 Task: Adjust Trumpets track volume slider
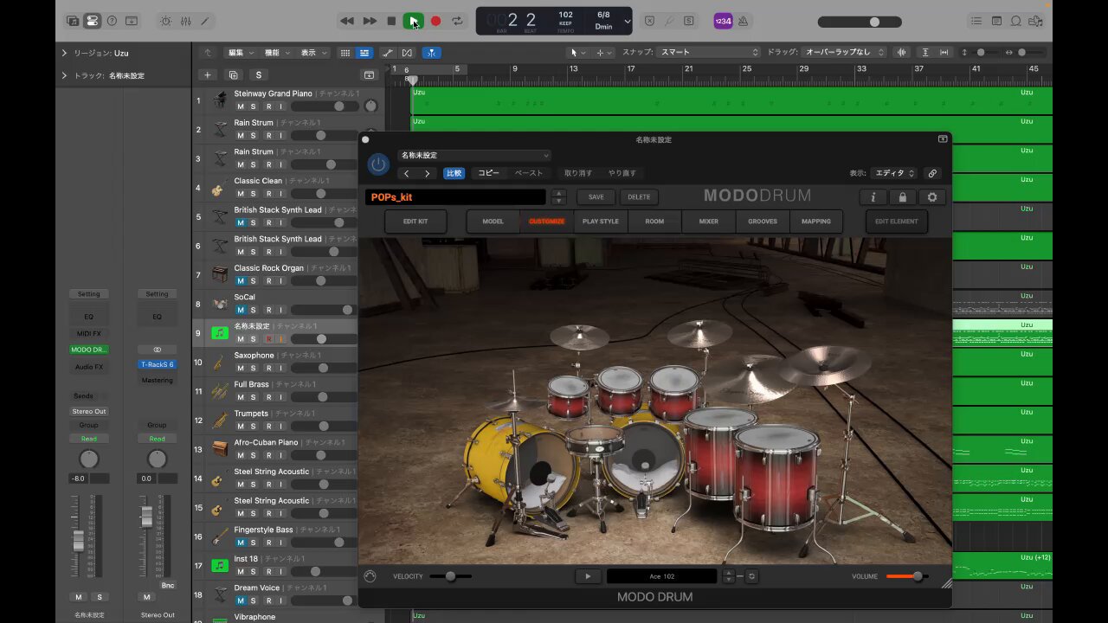click(324, 426)
